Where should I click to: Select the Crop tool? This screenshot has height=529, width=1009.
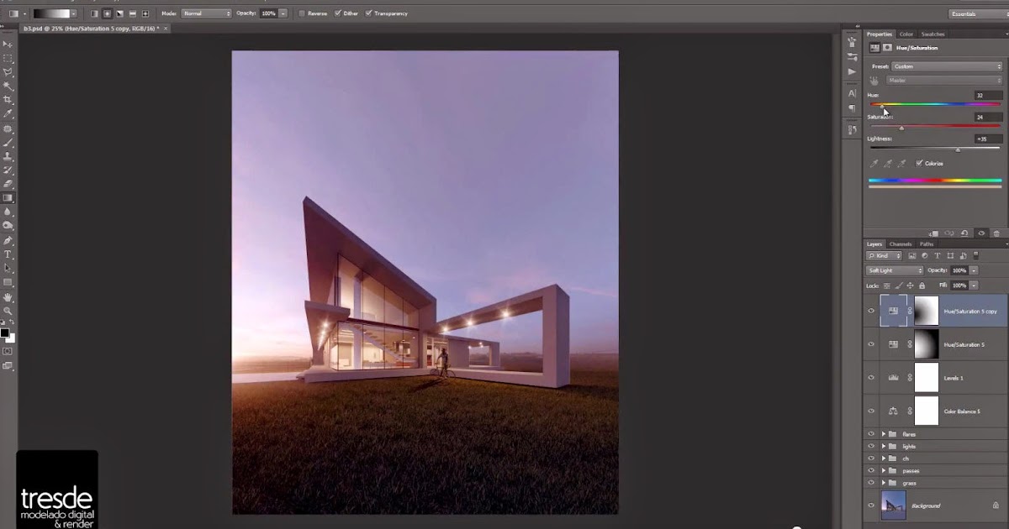click(8, 100)
